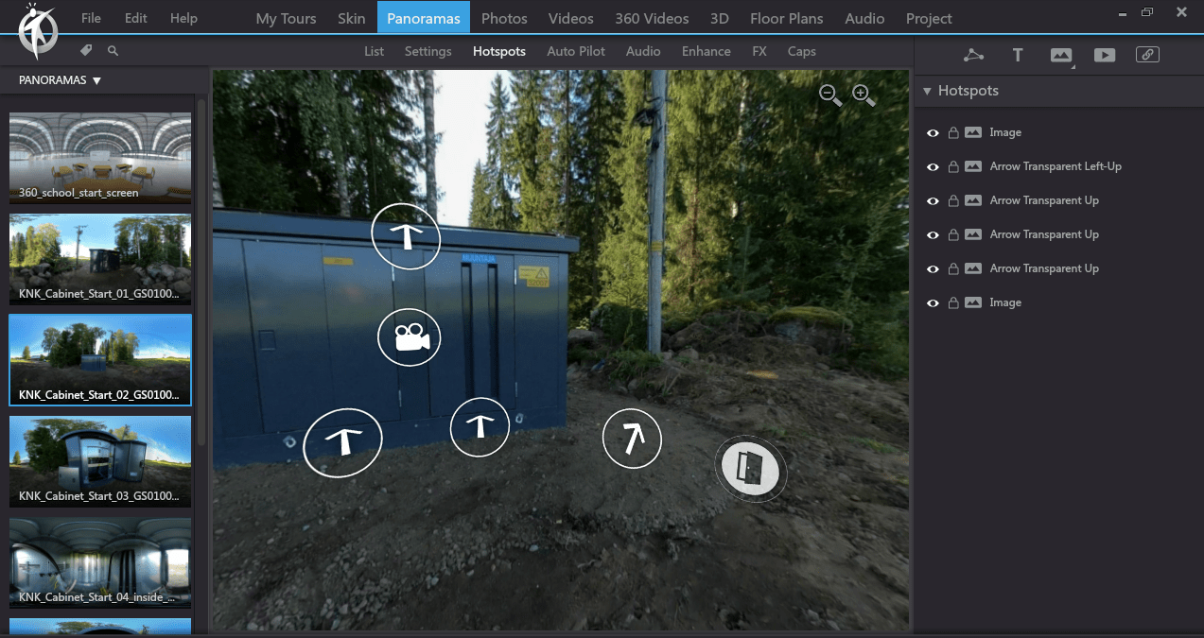
Task: Open the Edit menu
Action: tap(136, 18)
